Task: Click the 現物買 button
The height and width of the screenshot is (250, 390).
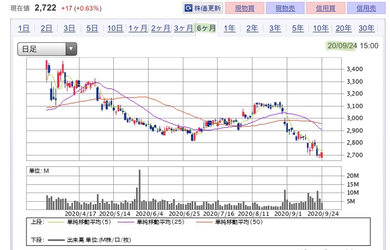Action: pyautogui.click(x=244, y=8)
